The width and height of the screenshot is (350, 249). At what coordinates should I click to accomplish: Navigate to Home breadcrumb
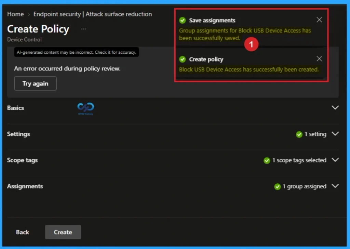(x=15, y=14)
